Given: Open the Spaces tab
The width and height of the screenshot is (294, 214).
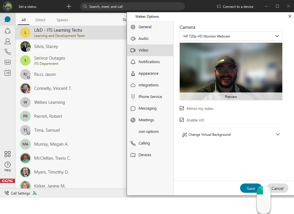Looking at the screenshot, I should coord(62,20).
